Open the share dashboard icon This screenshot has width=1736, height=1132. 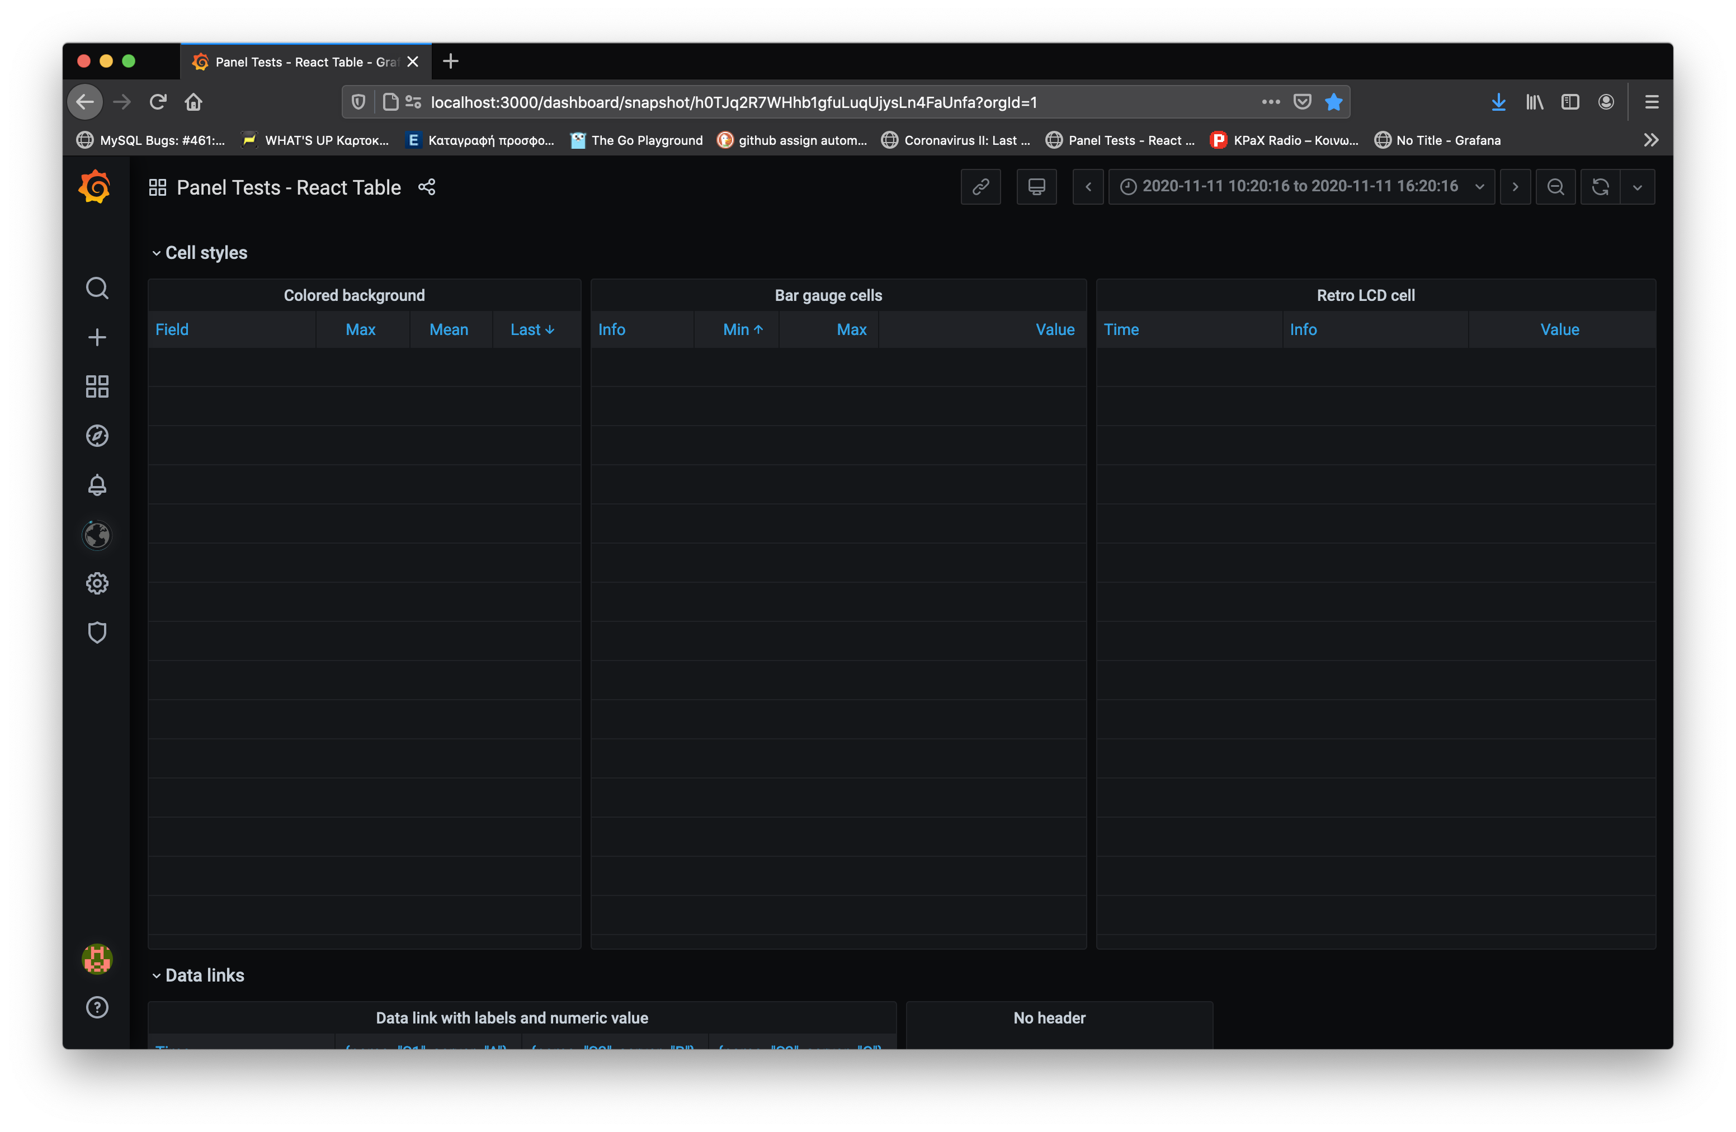tap(427, 187)
